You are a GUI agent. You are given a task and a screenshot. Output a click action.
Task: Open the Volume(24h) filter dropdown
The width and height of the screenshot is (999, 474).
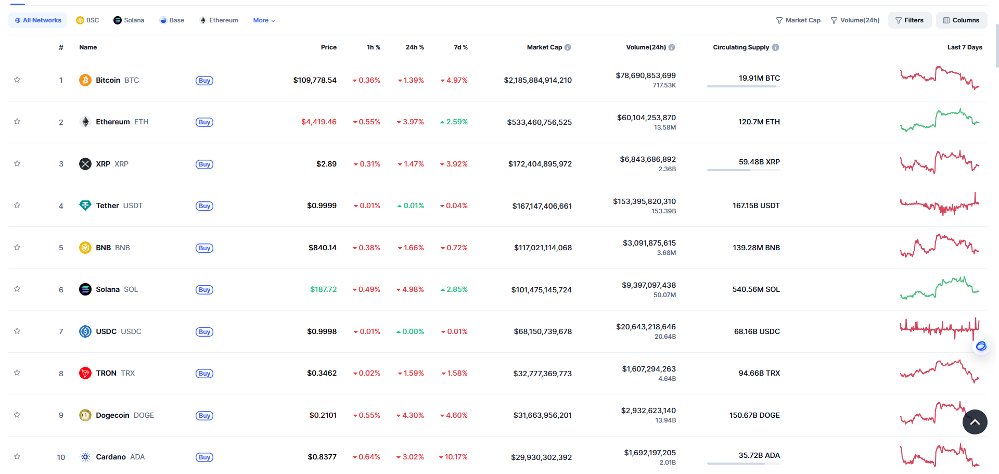(x=855, y=20)
